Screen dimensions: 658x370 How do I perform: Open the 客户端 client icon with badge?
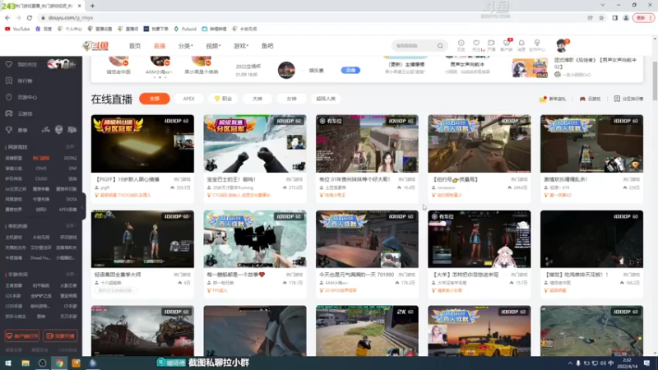tap(507, 45)
